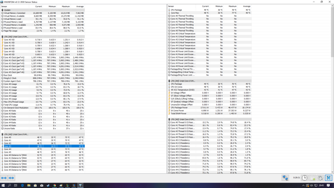The image size is (334, 188).
Task: Select the IA Voltage Offset row
Action: click(x=210, y=93)
